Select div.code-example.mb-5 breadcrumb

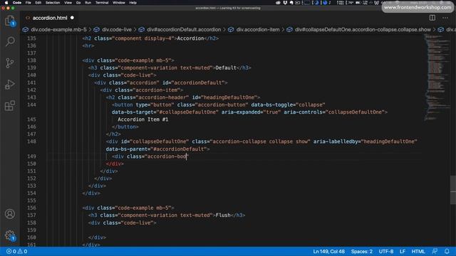coord(58,30)
